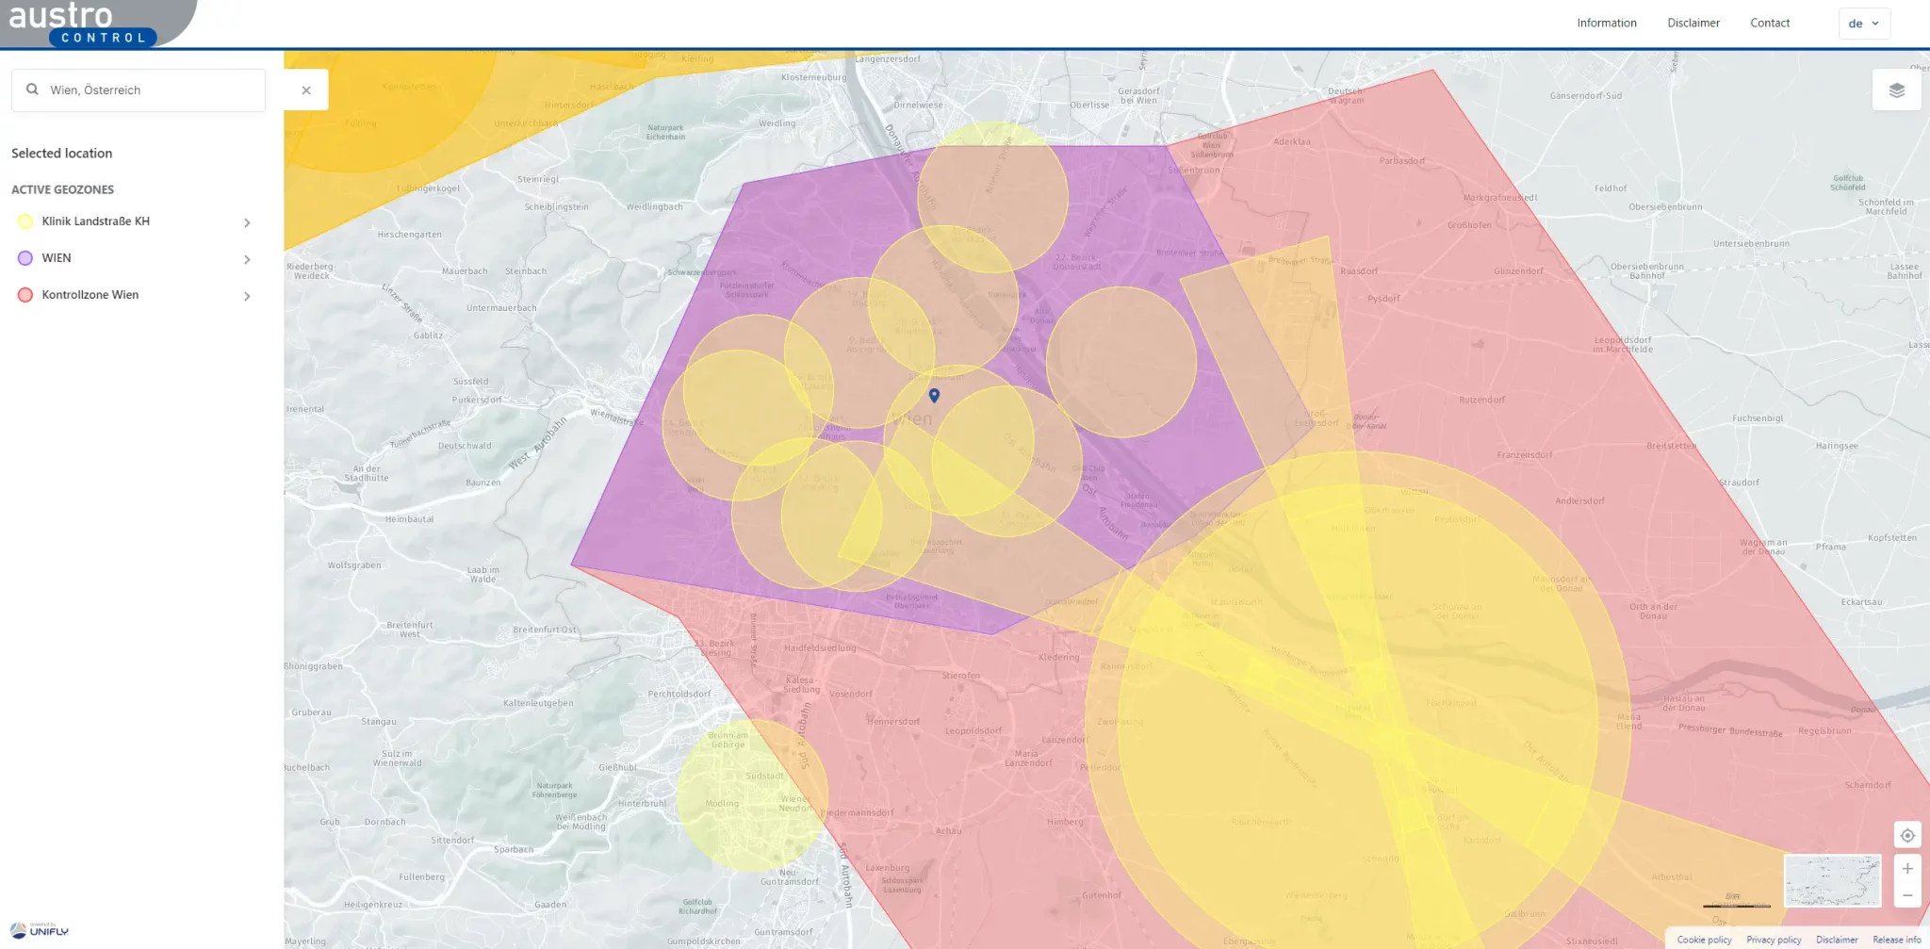
Task: Select the 'Klinik Landstraße KH' geozone row
Action: (135, 221)
